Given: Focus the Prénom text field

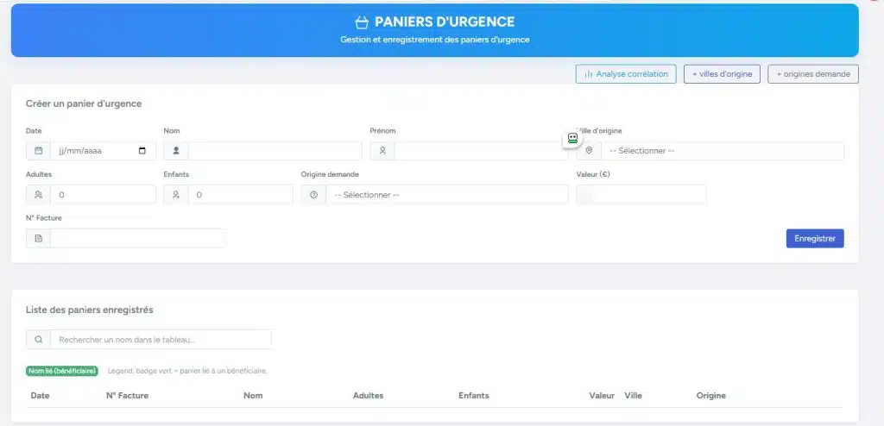Looking at the screenshot, I should [482, 151].
